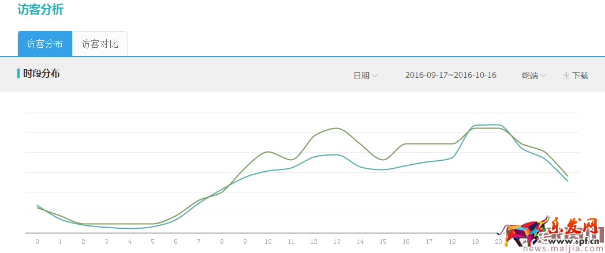Open the 终端 dropdown
The height and width of the screenshot is (253, 605).
[534, 75]
